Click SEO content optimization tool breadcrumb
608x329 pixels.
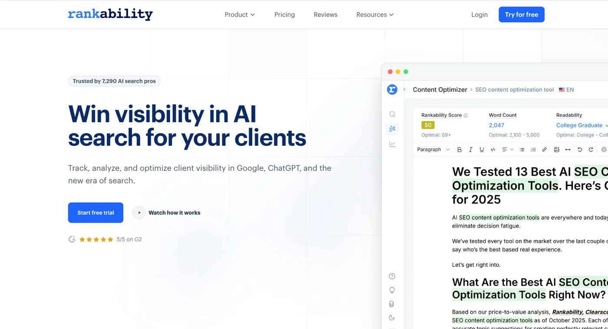515,90
